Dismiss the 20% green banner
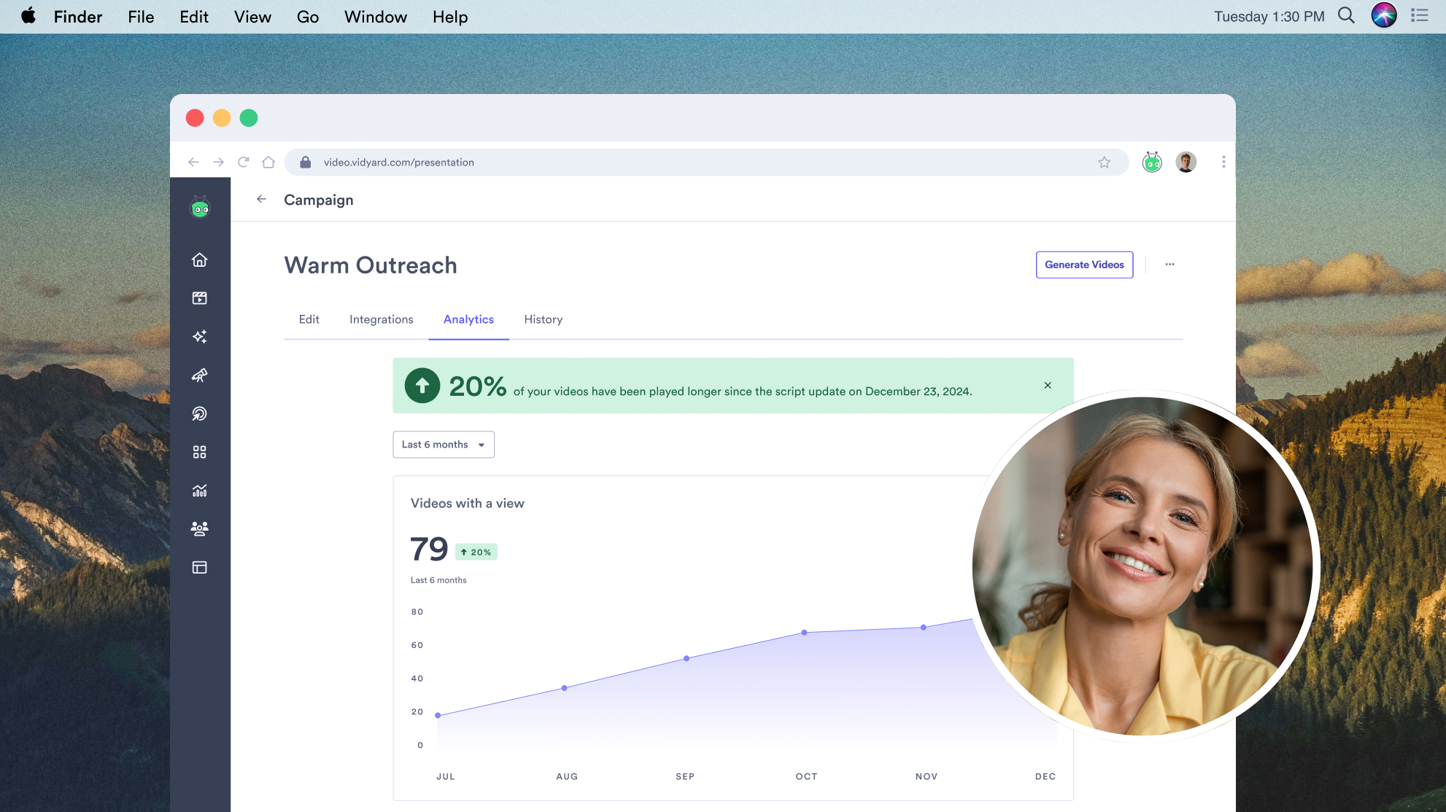 click(x=1048, y=386)
